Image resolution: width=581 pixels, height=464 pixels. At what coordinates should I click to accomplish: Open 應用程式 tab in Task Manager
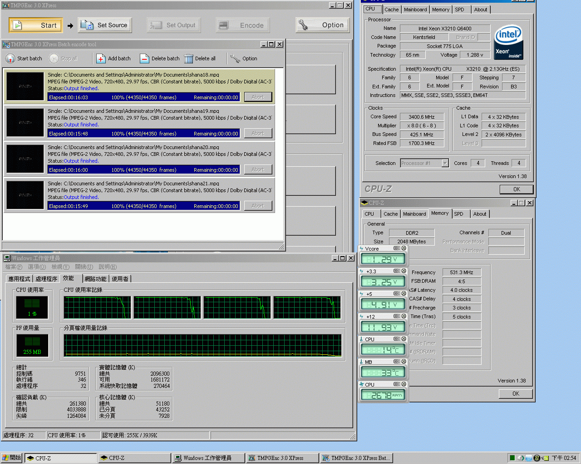pyautogui.click(x=19, y=279)
